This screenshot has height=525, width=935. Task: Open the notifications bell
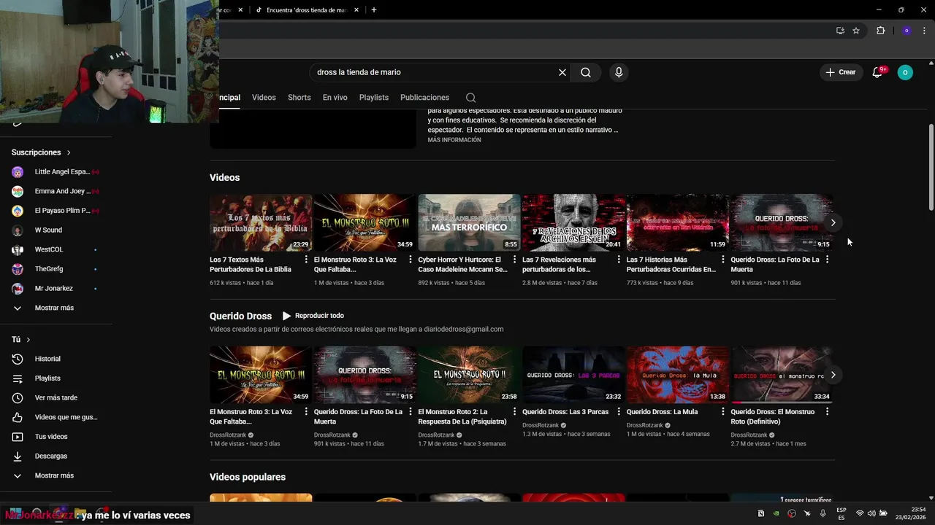(x=877, y=72)
